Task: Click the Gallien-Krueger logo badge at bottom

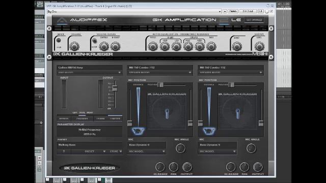Action: tap(90, 168)
